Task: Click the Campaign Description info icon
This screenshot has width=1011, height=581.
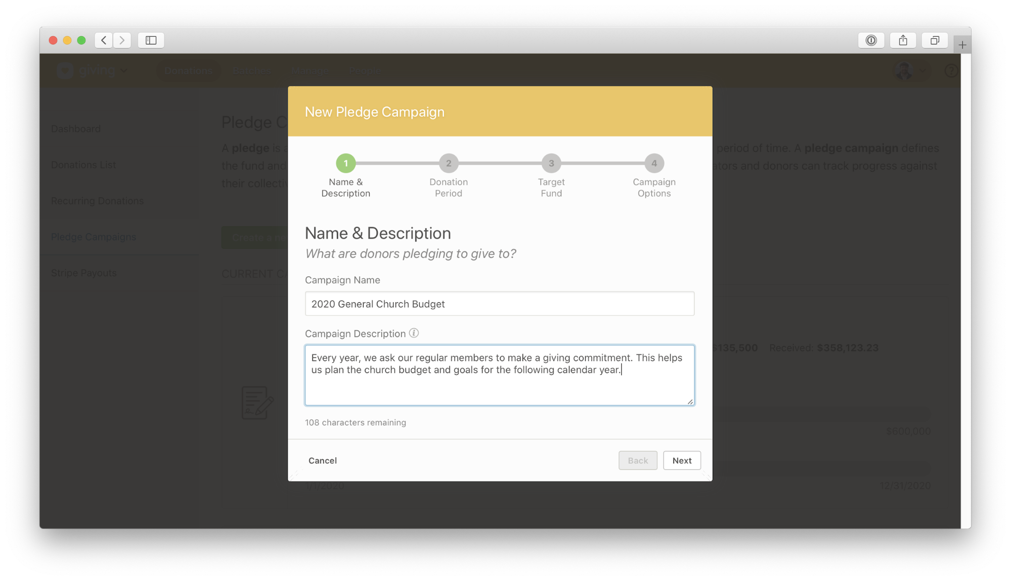Action: pos(414,333)
